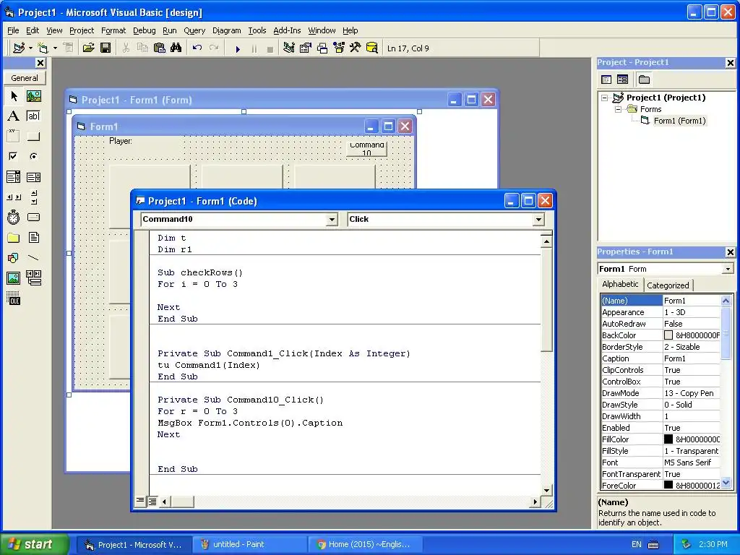This screenshot has width=740, height=555.
Task: Select the Frame tool in the toolbox
Action: [14, 137]
